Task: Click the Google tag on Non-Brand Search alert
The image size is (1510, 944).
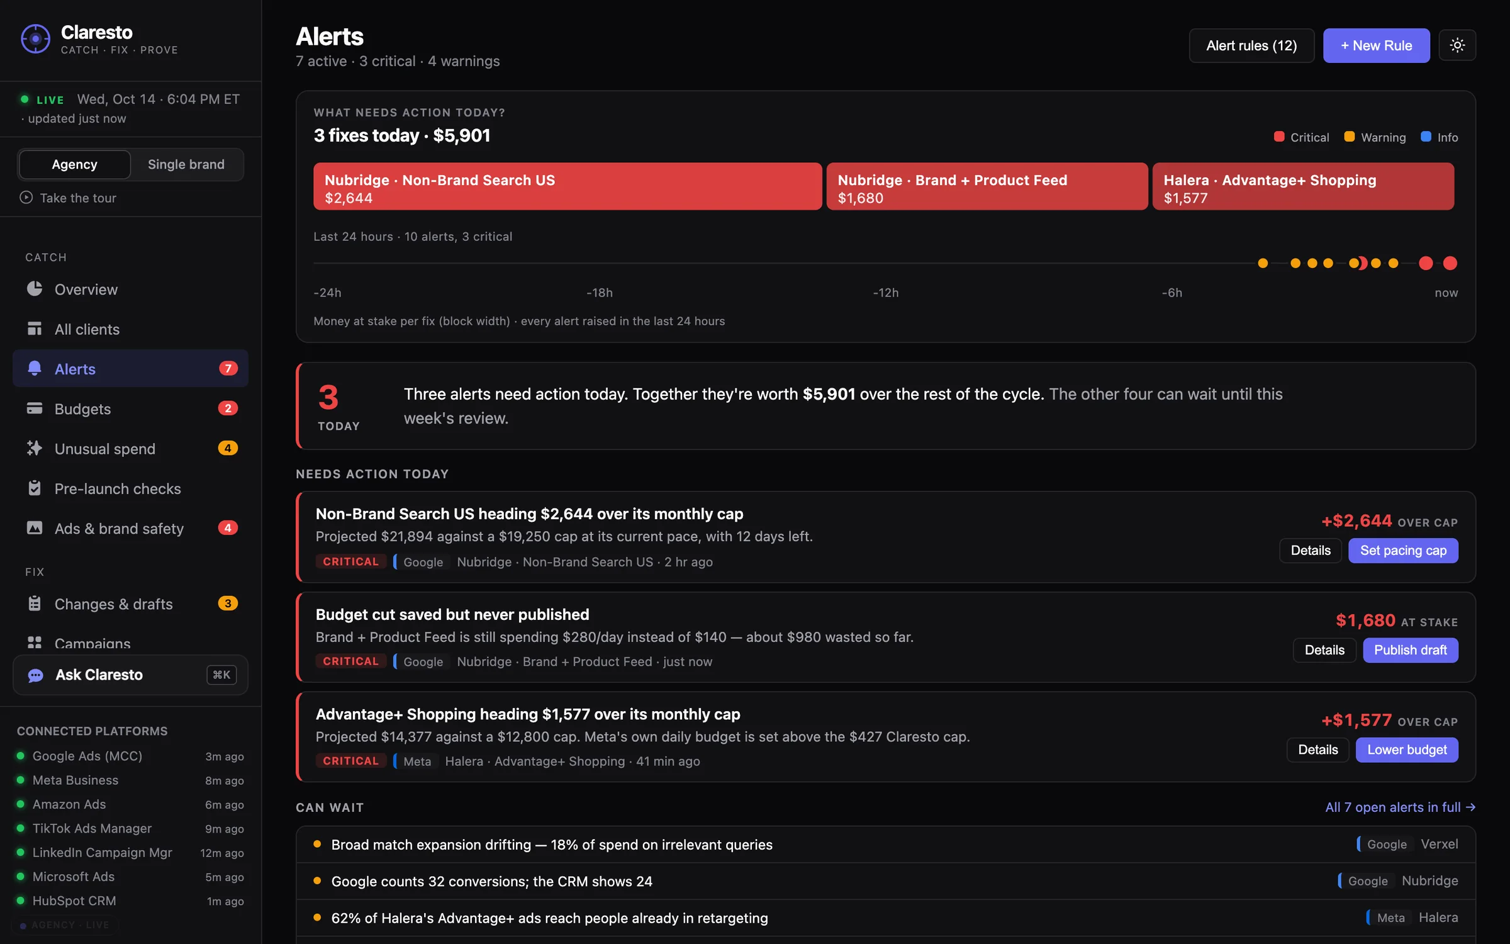Action: [422, 562]
